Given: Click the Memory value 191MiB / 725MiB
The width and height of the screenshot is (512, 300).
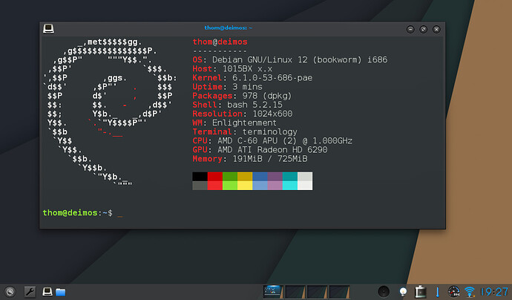Looking at the screenshot, I should pos(269,159).
